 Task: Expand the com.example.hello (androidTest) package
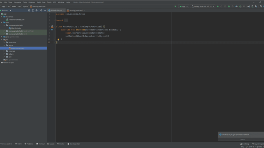4,31
